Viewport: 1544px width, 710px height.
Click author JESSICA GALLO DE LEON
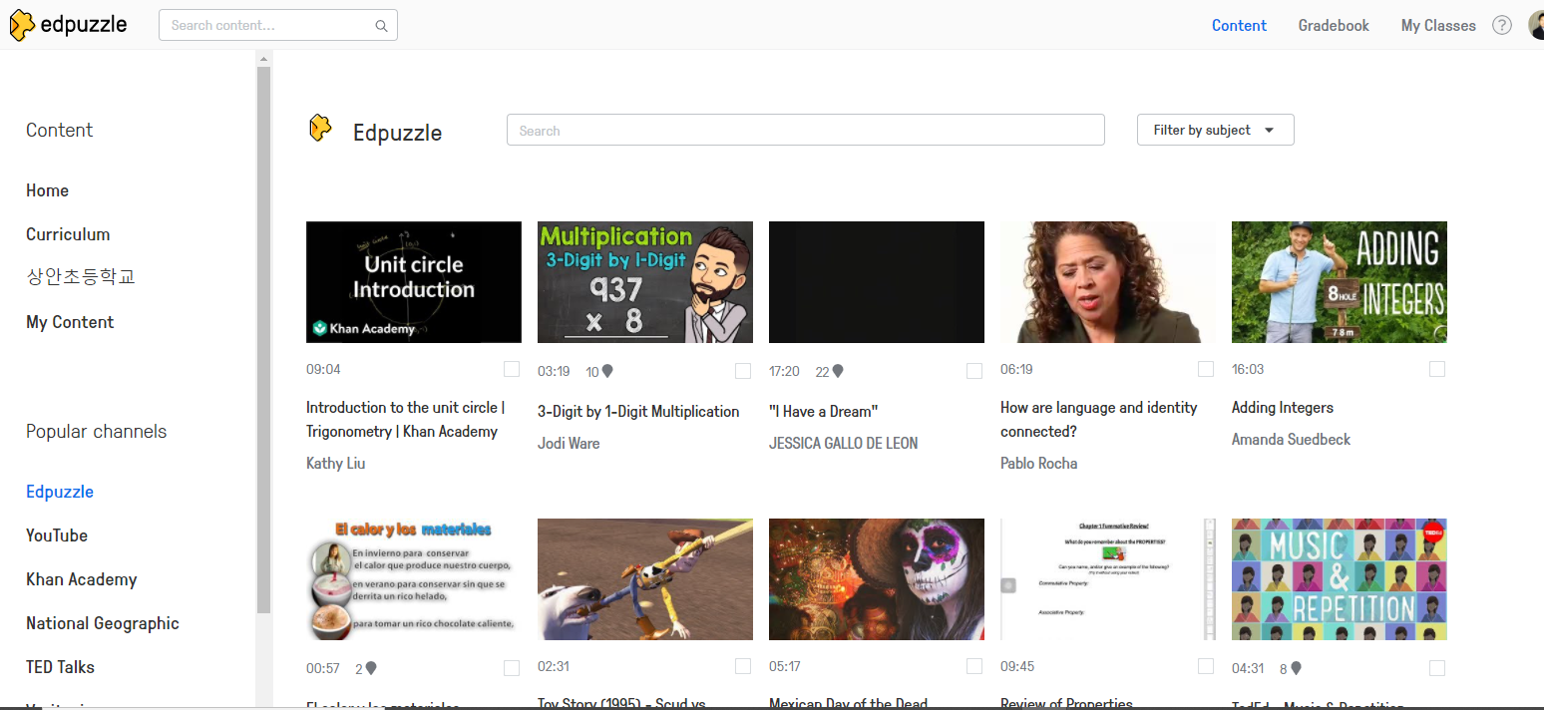[844, 443]
